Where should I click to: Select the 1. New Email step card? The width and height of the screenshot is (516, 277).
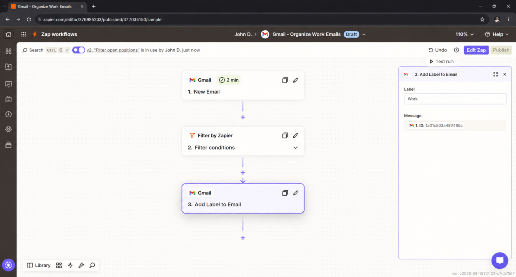pyautogui.click(x=243, y=86)
